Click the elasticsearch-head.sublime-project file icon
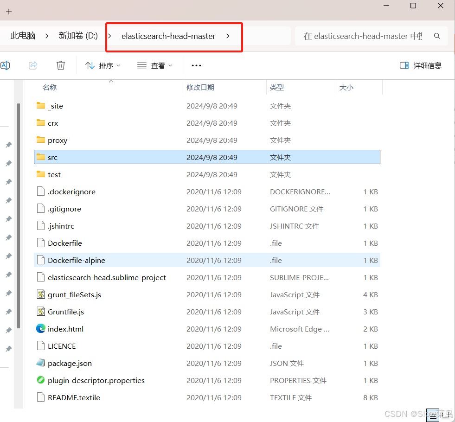The height and width of the screenshot is (422, 455). (41, 277)
